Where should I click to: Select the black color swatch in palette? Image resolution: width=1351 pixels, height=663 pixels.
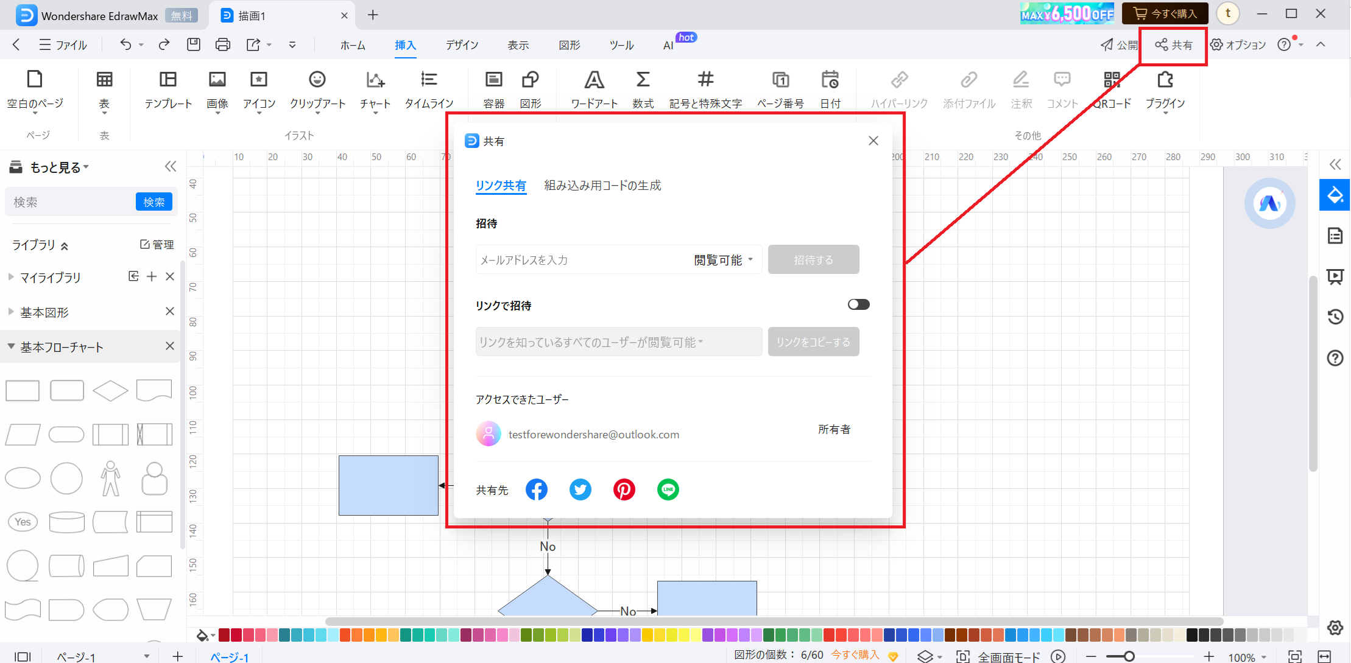point(1192,635)
